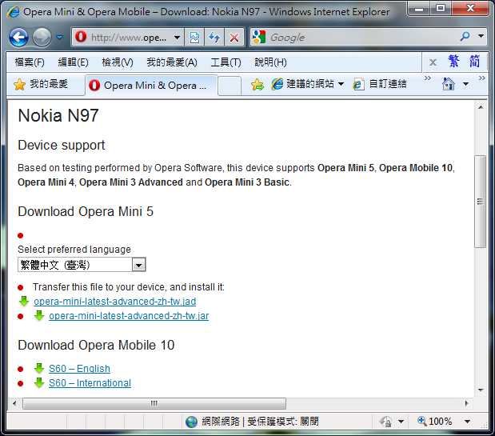Expand the 建議的網站 dropdown arrow
This screenshot has width=495, height=436.
341,84
